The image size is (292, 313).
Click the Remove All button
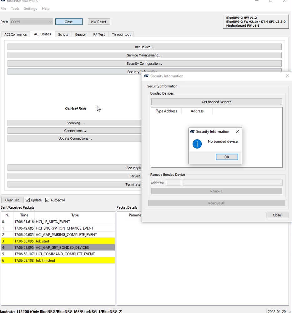click(x=217, y=203)
